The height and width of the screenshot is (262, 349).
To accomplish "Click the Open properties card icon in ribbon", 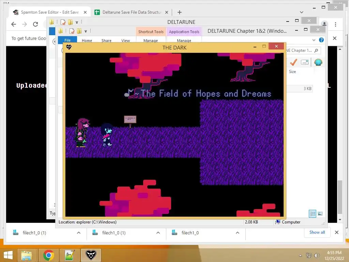I will pos(304,62).
